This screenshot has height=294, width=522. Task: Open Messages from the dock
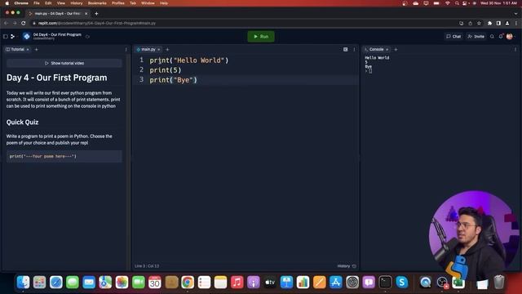click(73, 283)
